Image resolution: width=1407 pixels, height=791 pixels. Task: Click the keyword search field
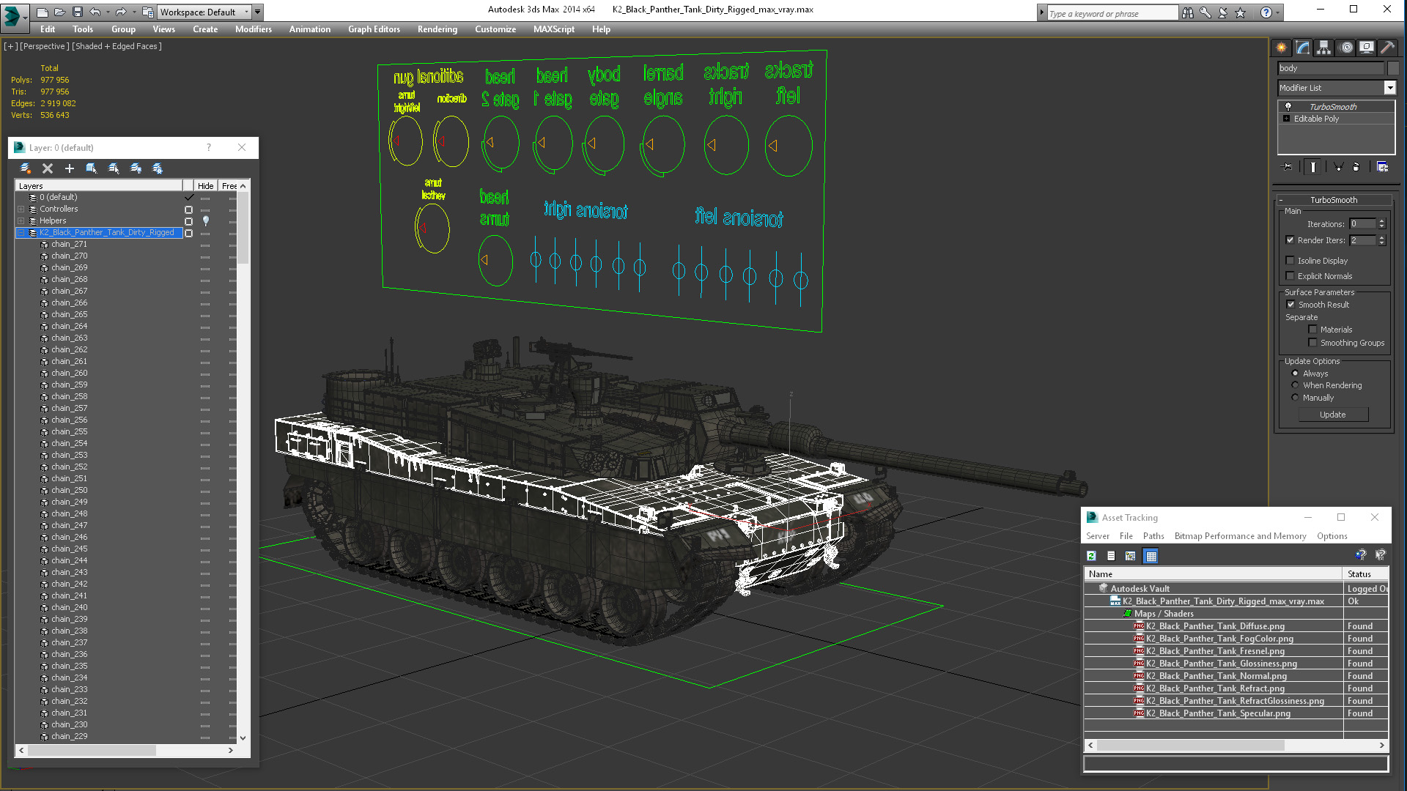coord(1112,13)
